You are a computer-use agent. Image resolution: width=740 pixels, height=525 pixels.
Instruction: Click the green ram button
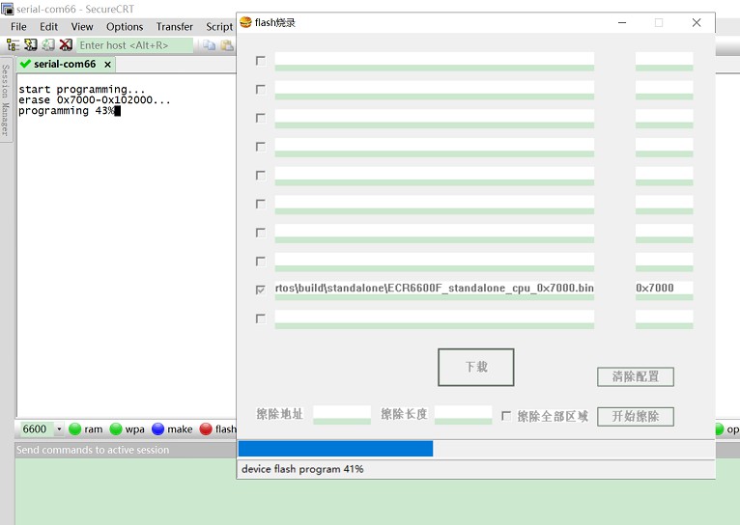pyautogui.click(x=85, y=429)
